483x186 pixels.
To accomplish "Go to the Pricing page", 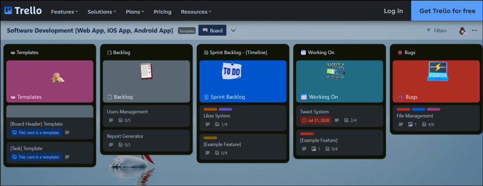I will [x=163, y=12].
